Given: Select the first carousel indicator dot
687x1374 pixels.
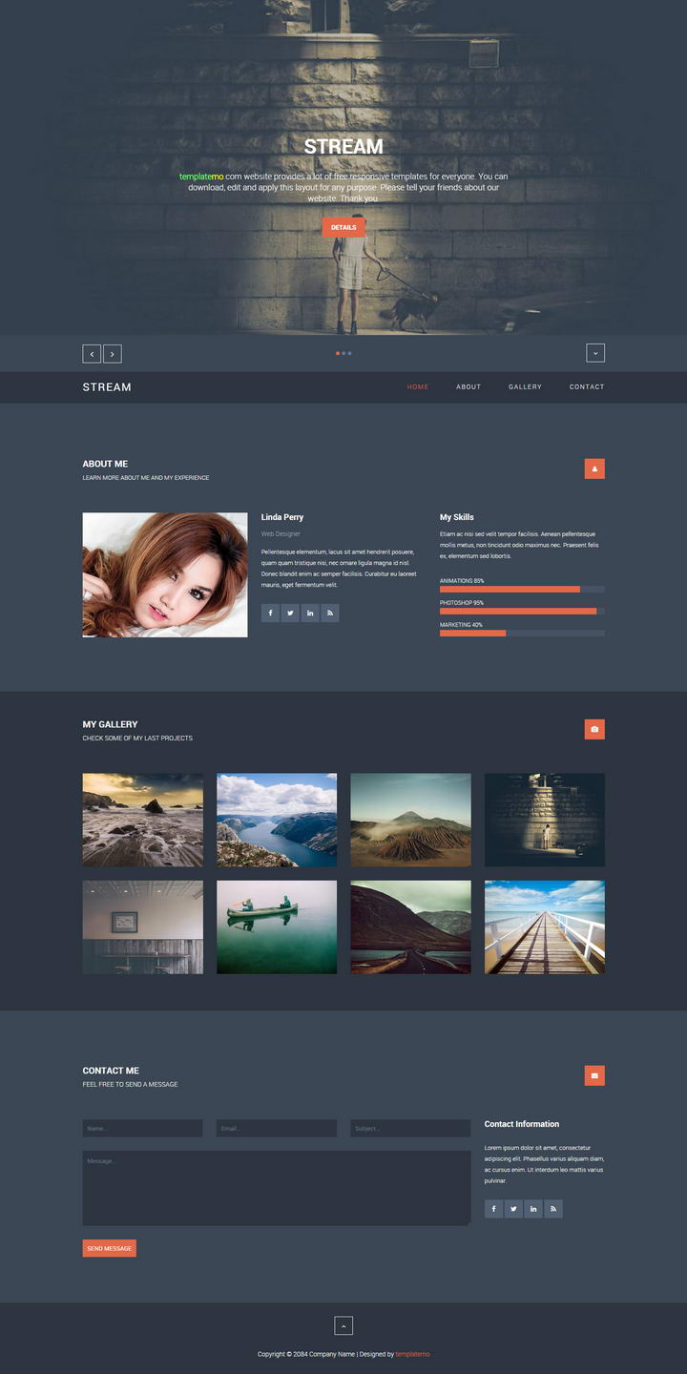Looking at the screenshot, I should click(x=337, y=353).
